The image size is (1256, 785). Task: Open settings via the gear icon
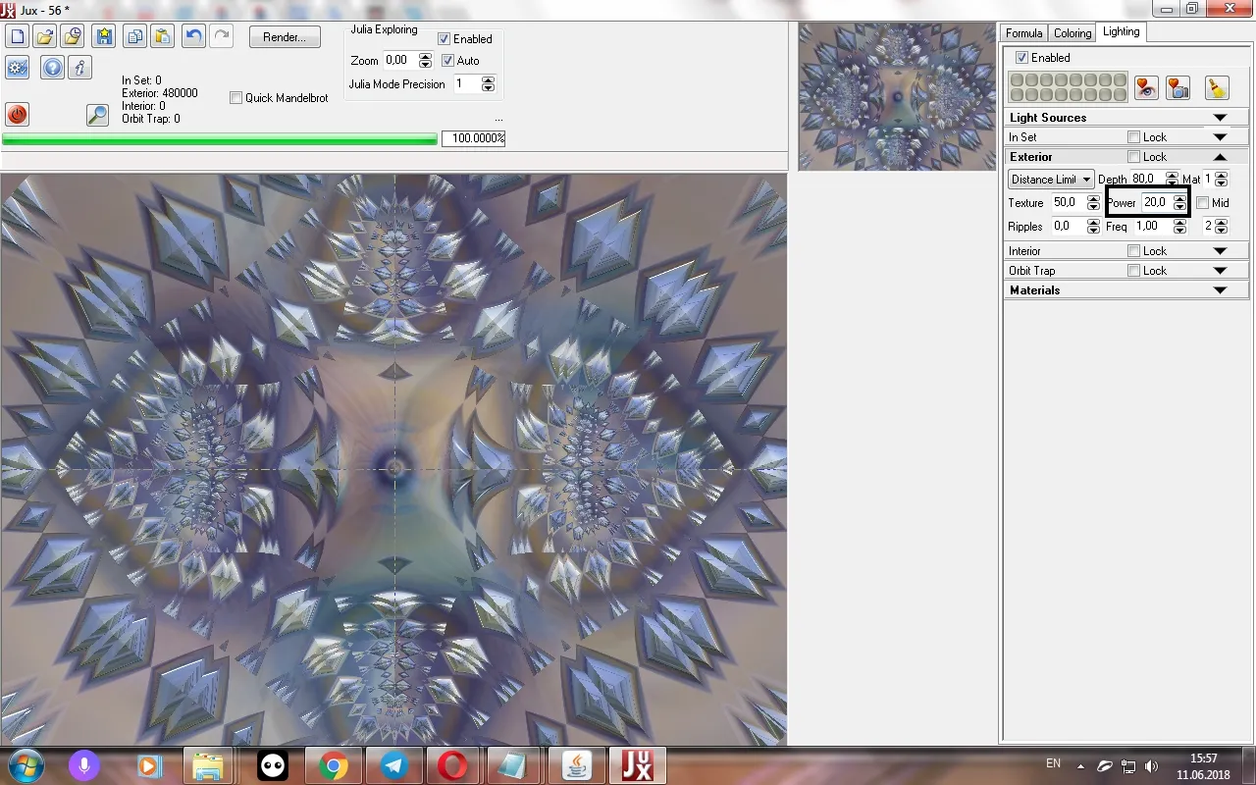(17, 68)
